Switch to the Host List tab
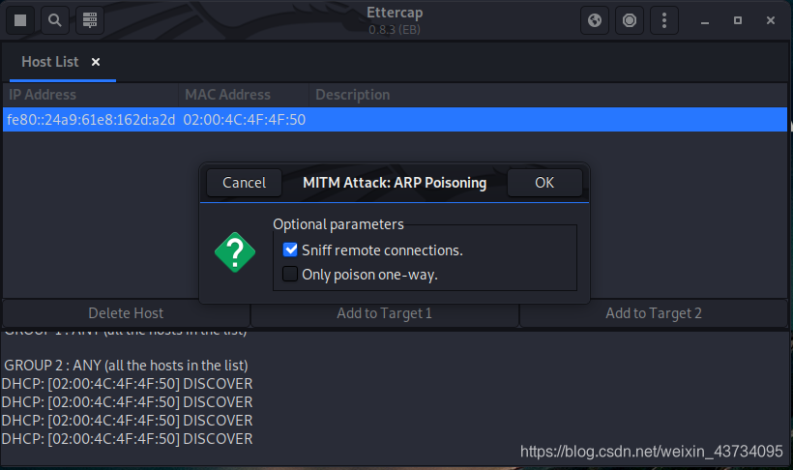 pyautogui.click(x=50, y=62)
